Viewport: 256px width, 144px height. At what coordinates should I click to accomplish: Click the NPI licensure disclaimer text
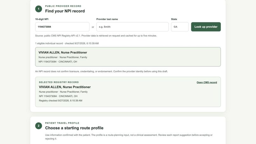coord(101,72)
